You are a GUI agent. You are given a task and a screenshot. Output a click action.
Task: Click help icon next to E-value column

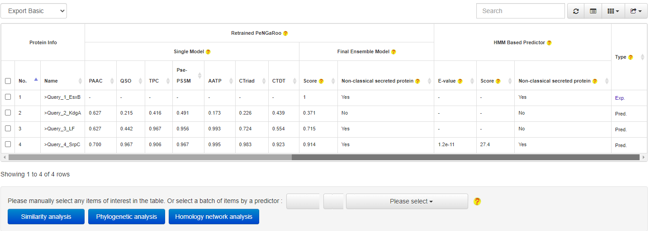click(x=460, y=81)
